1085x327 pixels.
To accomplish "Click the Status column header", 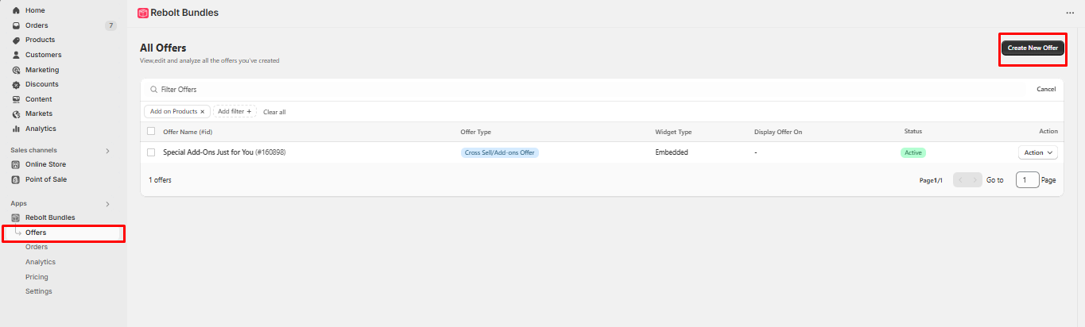I will click(913, 132).
